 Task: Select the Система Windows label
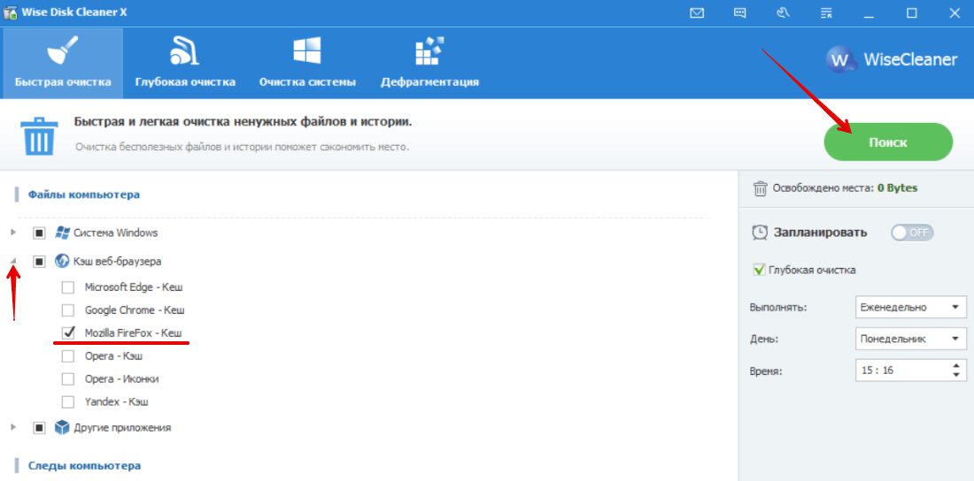(115, 233)
